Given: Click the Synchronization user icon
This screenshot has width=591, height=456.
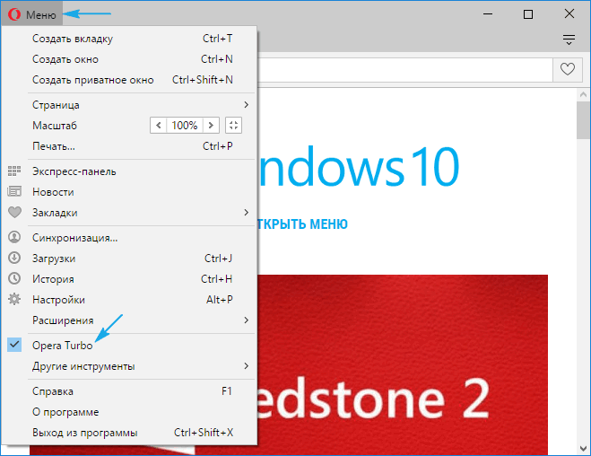Looking at the screenshot, I should [x=14, y=238].
